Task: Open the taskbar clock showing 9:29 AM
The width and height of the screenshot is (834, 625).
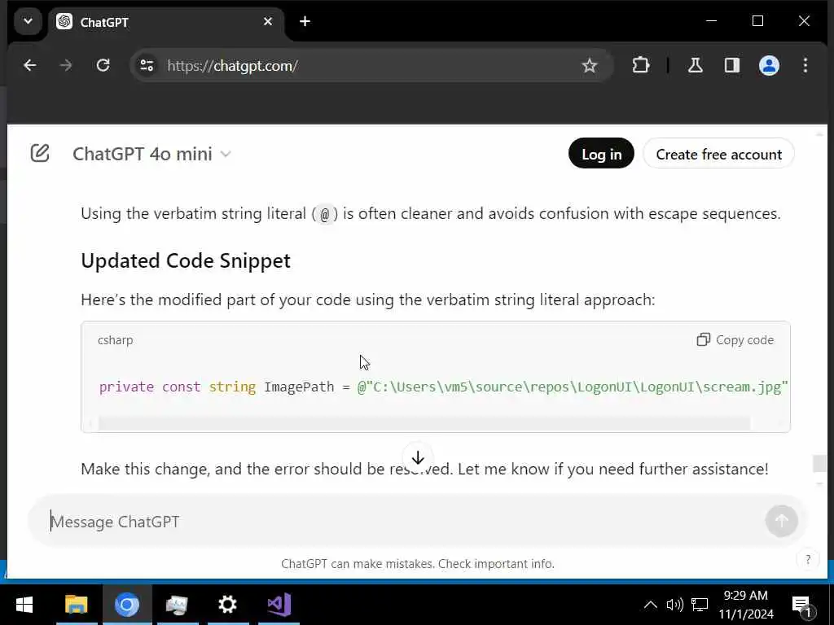Action: [746, 605]
